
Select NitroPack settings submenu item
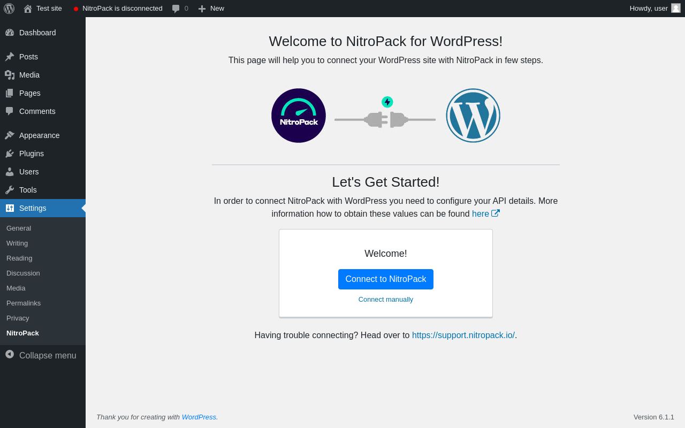(x=43, y=333)
